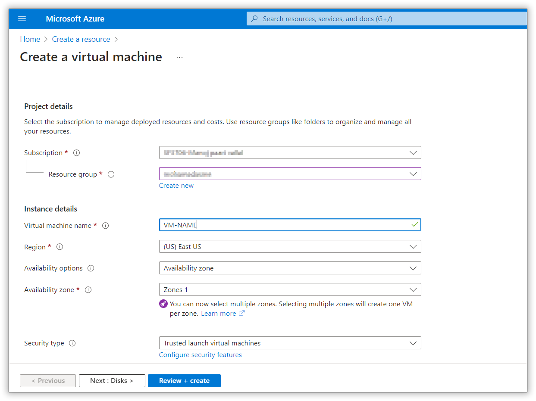Expand the Resource group dropdown
This screenshot has width=536, height=401.
290,174
